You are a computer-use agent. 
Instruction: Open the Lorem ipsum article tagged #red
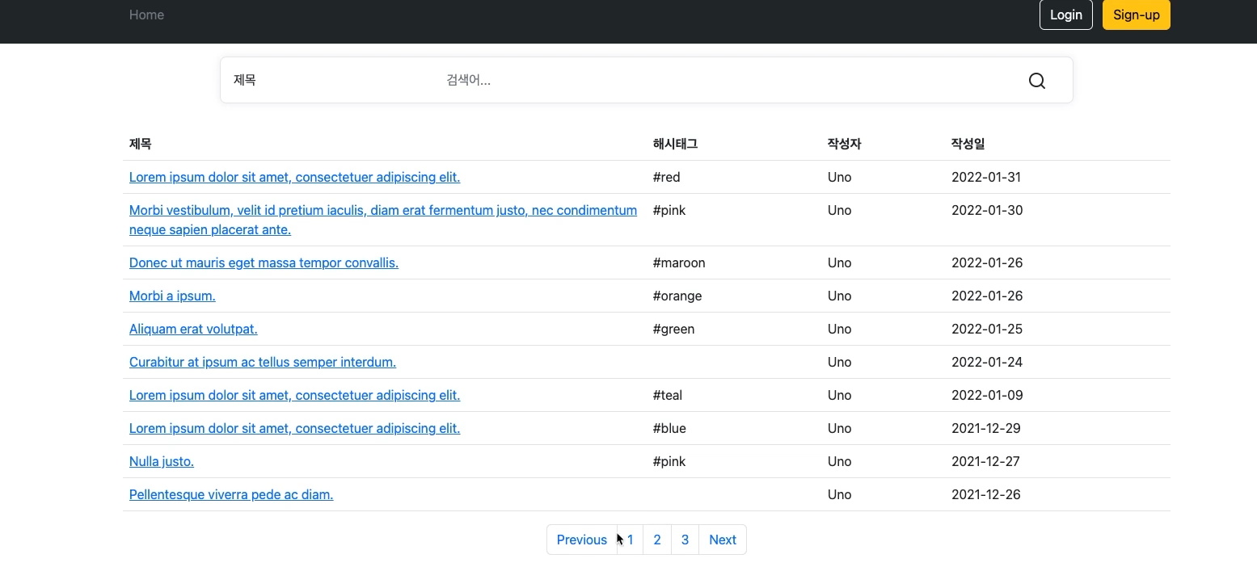pyautogui.click(x=294, y=177)
